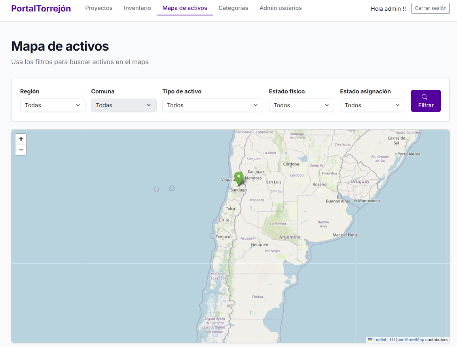Open the Región dropdown

point(53,105)
